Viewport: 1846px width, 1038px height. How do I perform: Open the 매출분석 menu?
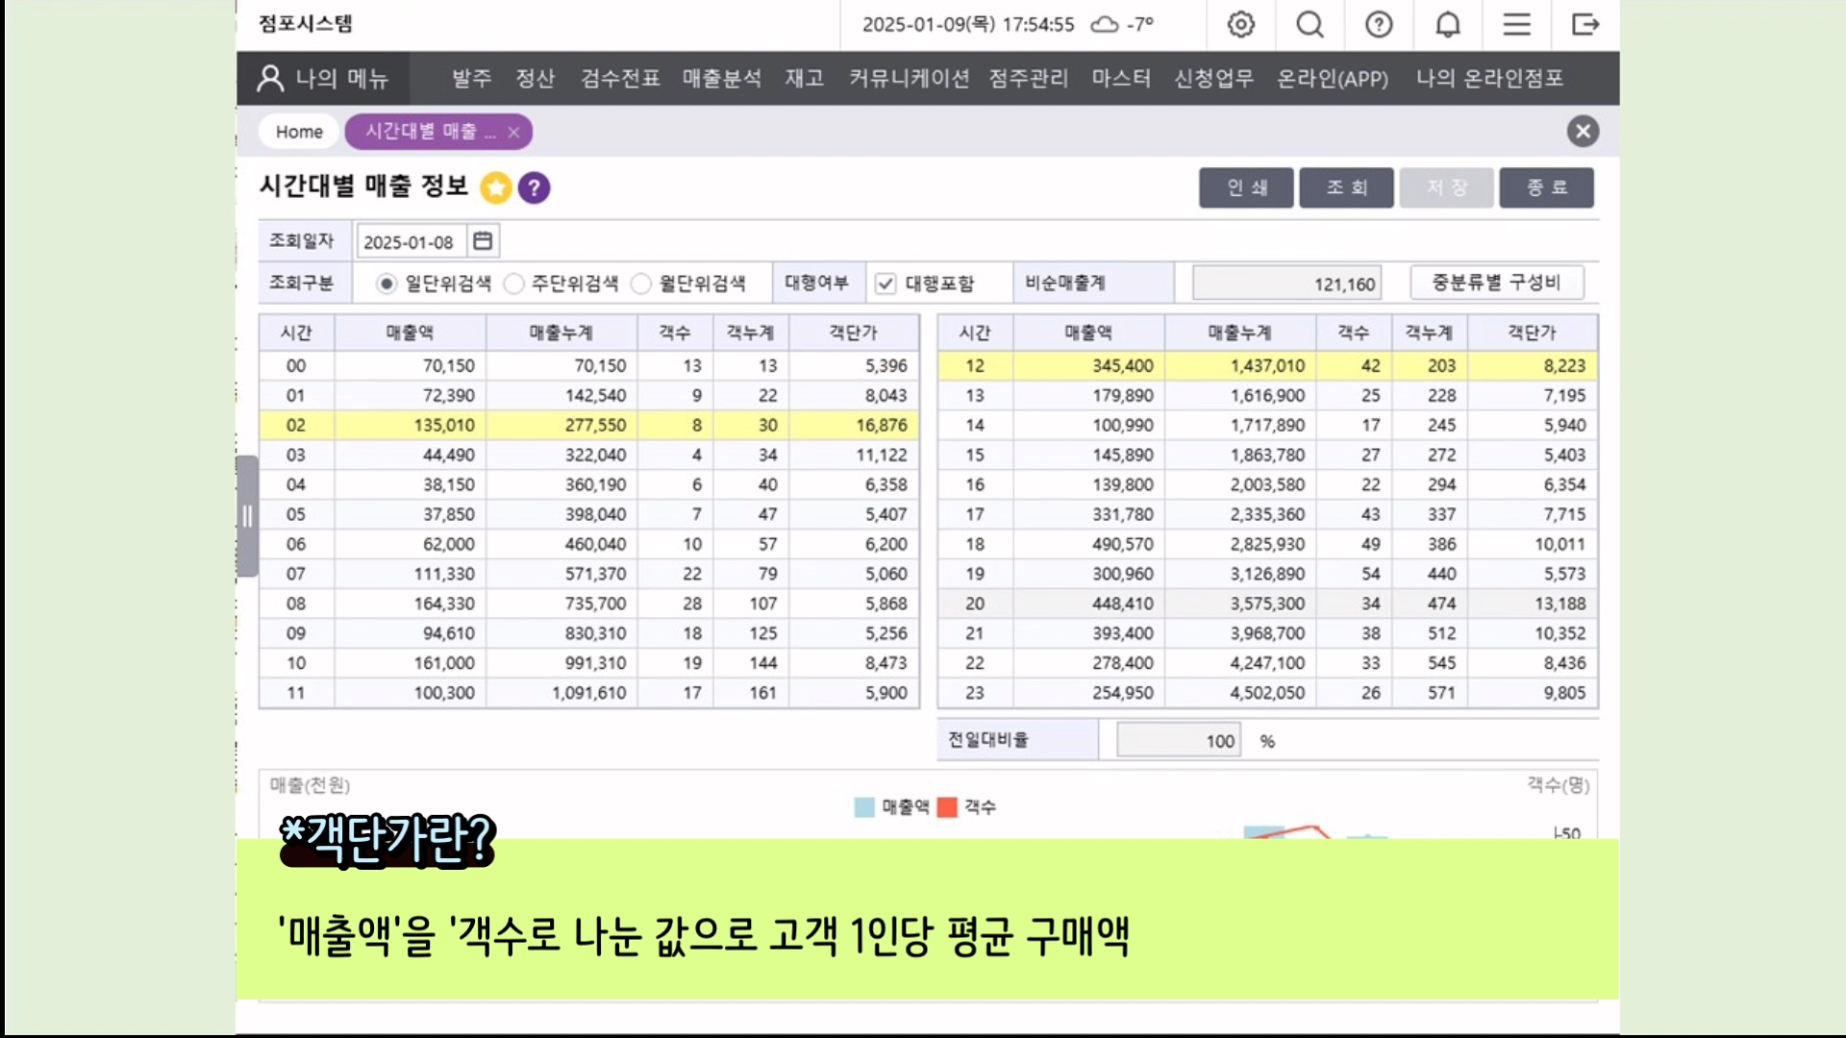coord(721,78)
